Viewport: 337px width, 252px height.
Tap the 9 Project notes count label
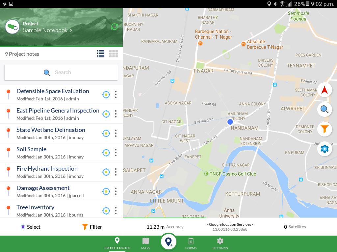(x=22, y=54)
